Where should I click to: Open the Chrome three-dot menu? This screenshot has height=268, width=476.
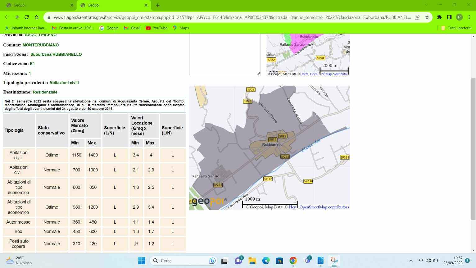pyautogui.click(x=469, y=17)
